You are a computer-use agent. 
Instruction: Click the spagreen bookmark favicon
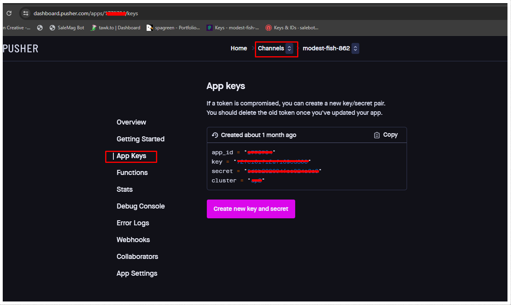click(x=149, y=28)
